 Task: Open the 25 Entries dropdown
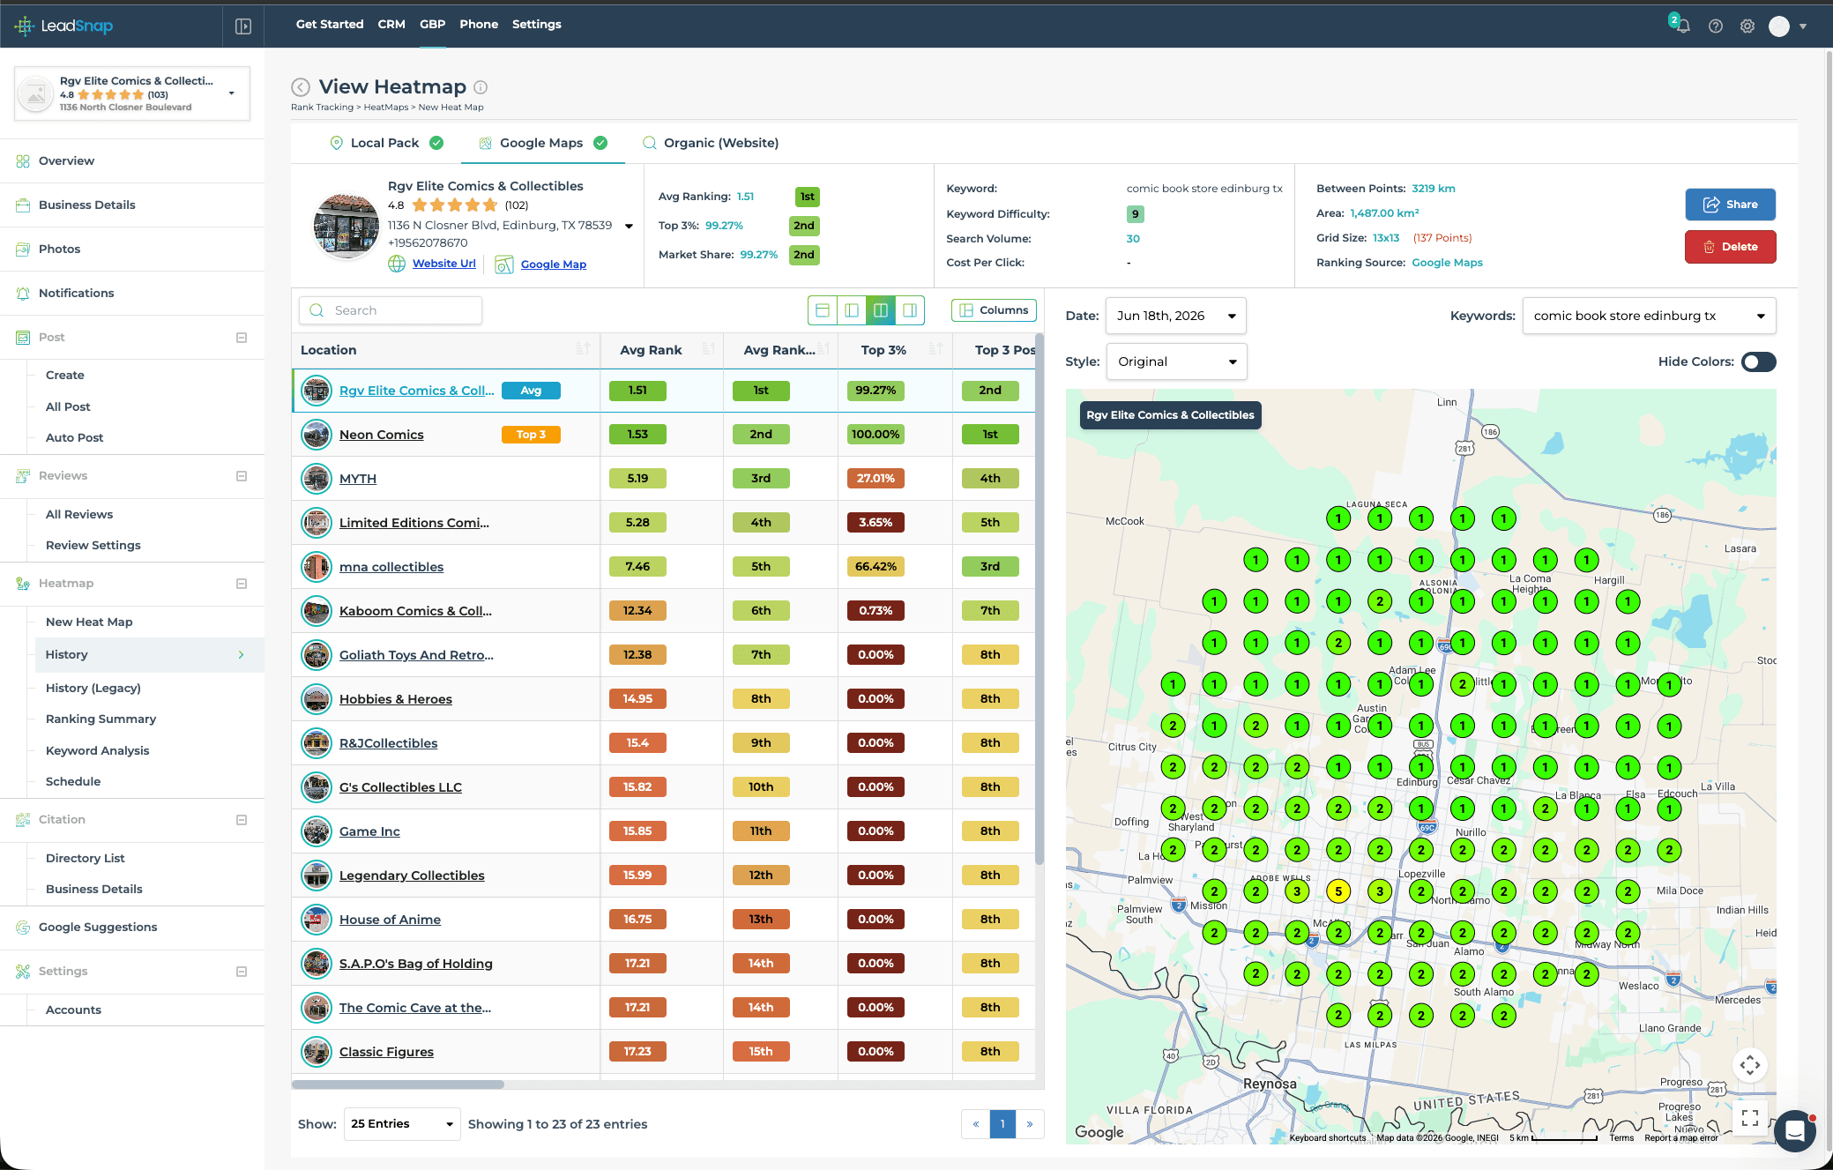[402, 1123]
